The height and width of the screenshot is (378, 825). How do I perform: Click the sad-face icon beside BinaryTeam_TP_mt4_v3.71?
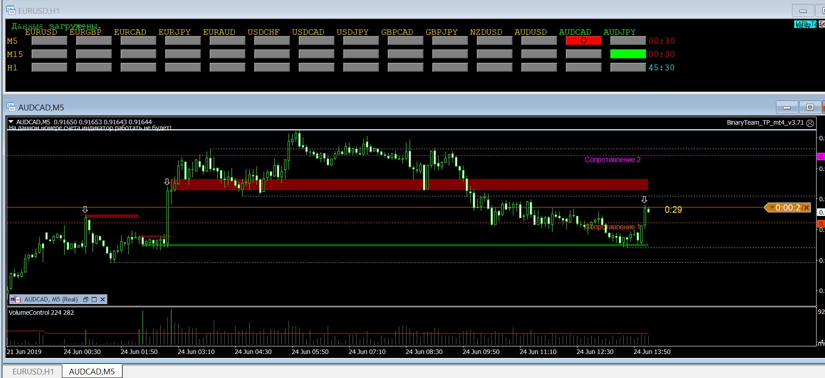tap(810, 123)
